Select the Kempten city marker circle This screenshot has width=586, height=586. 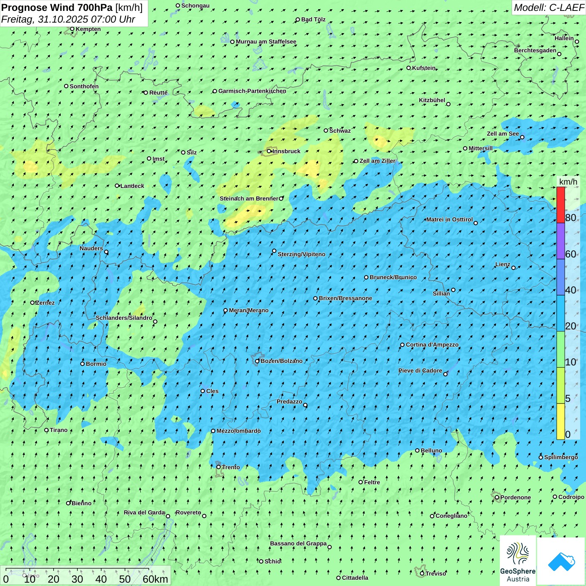point(72,29)
